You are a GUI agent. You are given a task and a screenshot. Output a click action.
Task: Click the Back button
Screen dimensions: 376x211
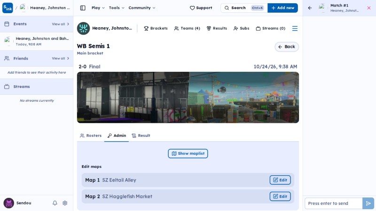[x=287, y=46]
